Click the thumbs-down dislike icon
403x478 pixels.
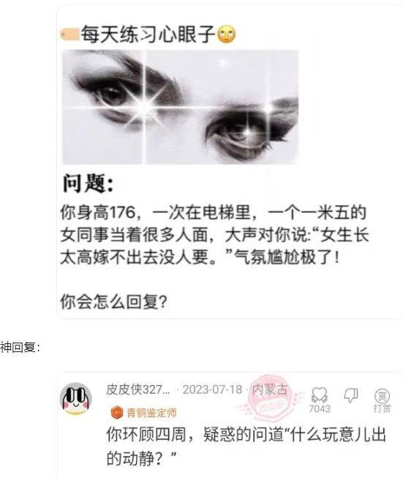(x=351, y=395)
